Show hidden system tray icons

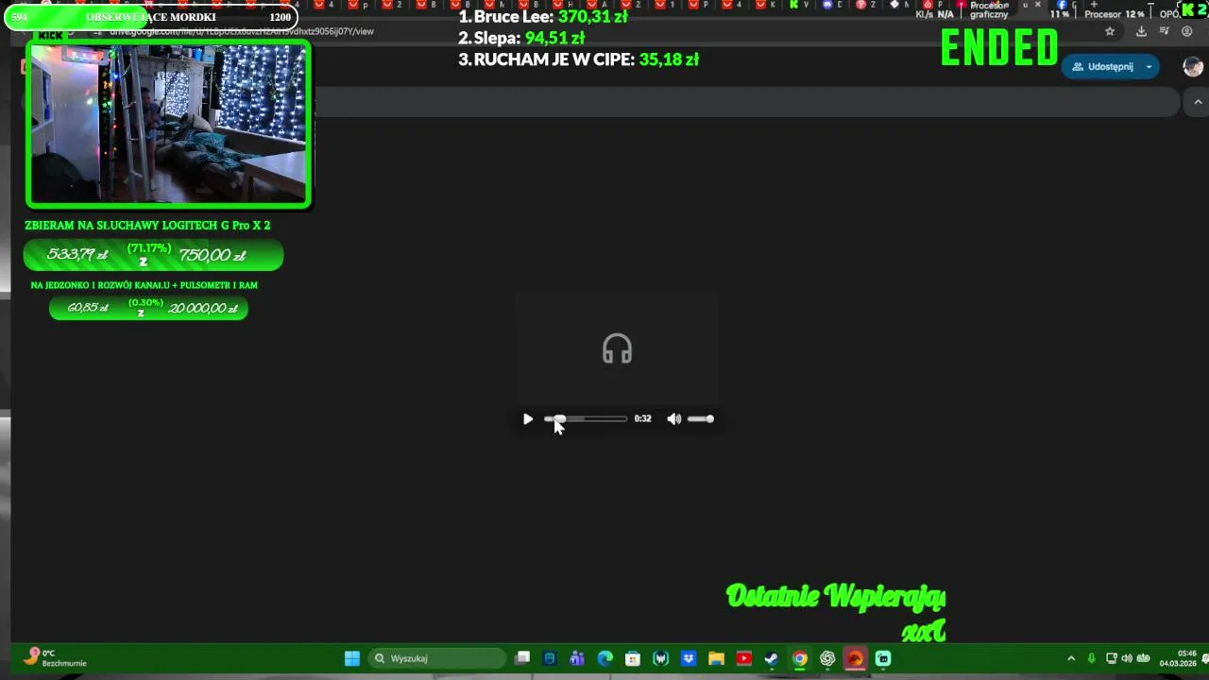coord(1071,658)
